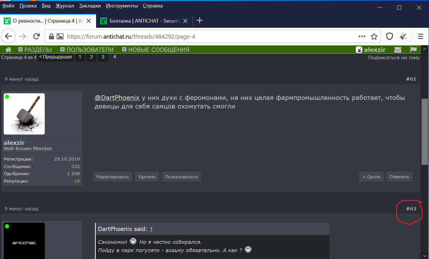Open the inbox envelope icon
Screen dimensions: 429x259
tap(398, 50)
